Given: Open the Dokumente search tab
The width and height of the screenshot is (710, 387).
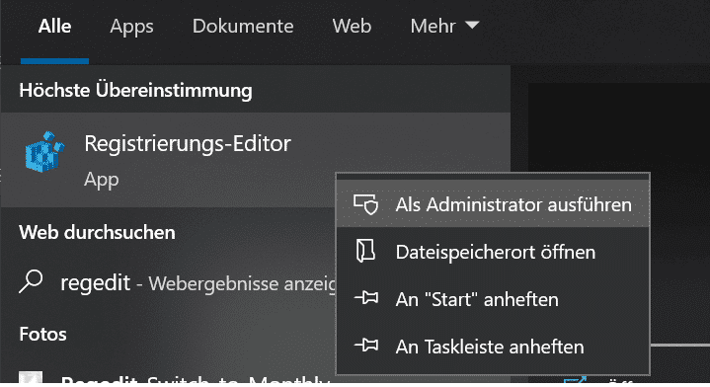Looking at the screenshot, I should point(243,27).
